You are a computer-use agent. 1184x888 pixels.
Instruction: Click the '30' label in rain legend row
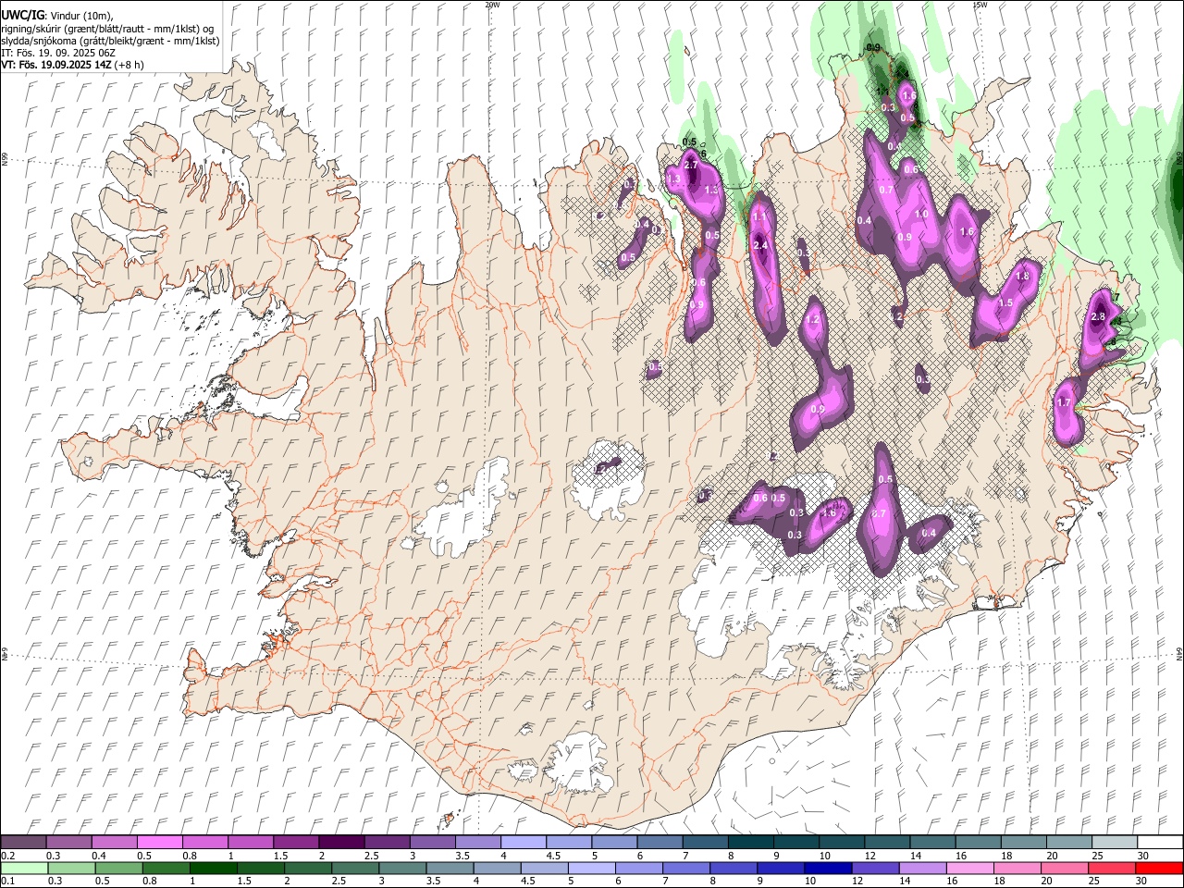[1143, 882]
